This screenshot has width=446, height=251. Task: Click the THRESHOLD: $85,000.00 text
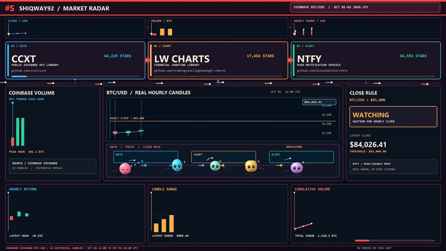(x=368, y=151)
